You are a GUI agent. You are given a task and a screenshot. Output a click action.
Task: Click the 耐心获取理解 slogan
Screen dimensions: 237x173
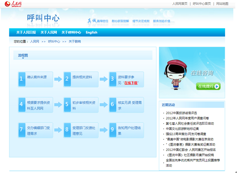(x=120, y=21)
